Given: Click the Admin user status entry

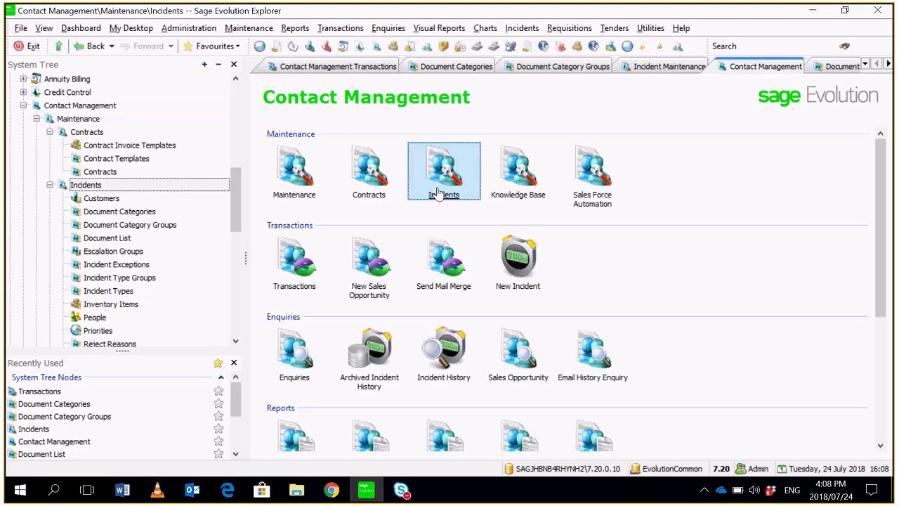Looking at the screenshot, I should pyautogui.click(x=752, y=469).
